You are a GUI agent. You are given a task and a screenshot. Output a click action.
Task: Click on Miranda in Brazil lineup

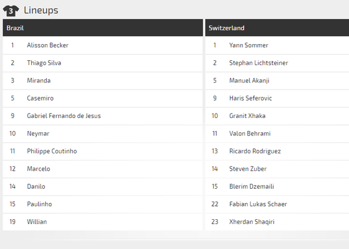(x=39, y=81)
